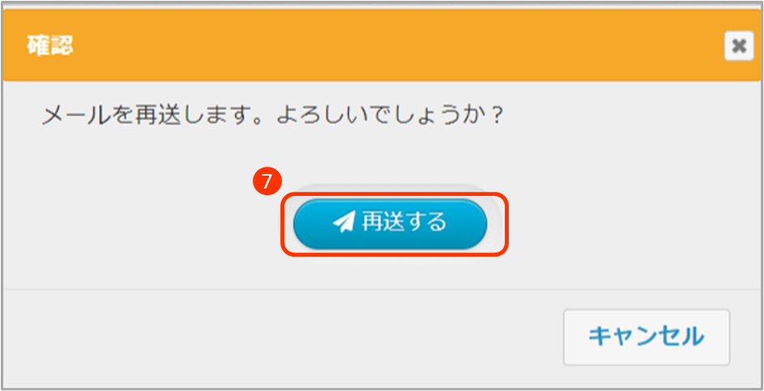Confirm resending the mail
Image resolution: width=764 pixels, height=391 pixels.
(390, 223)
